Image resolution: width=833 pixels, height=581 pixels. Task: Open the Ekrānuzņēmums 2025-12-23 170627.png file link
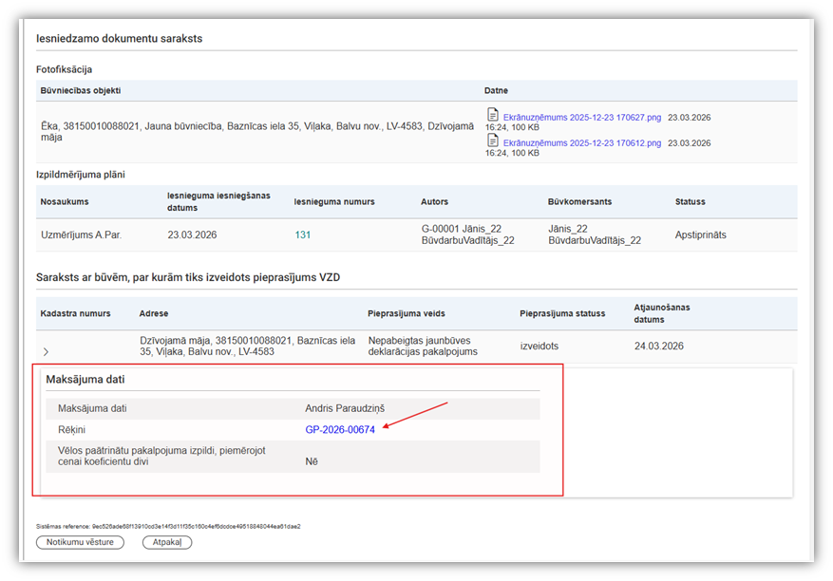coord(581,118)
